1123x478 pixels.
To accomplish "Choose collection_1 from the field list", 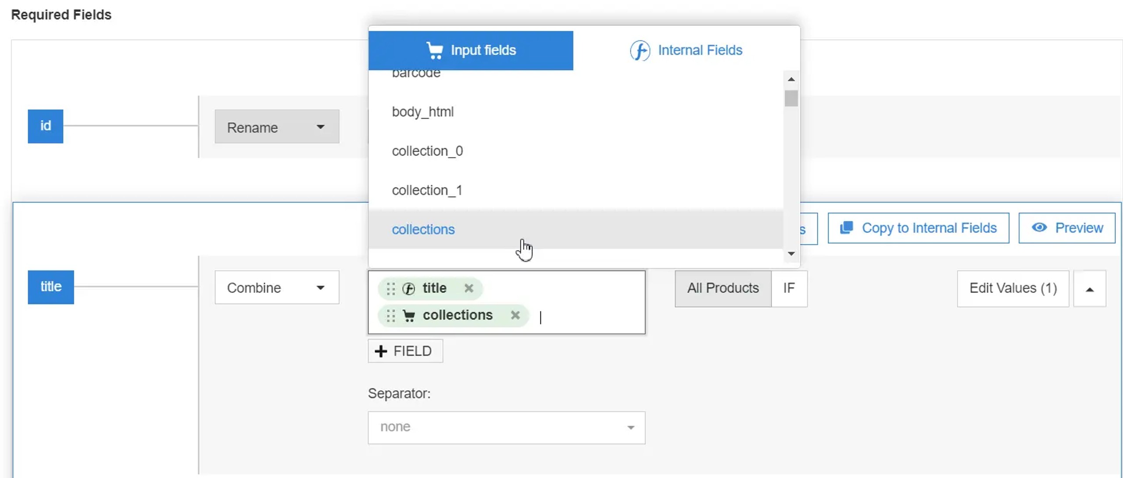I will [x=427, y=190].
